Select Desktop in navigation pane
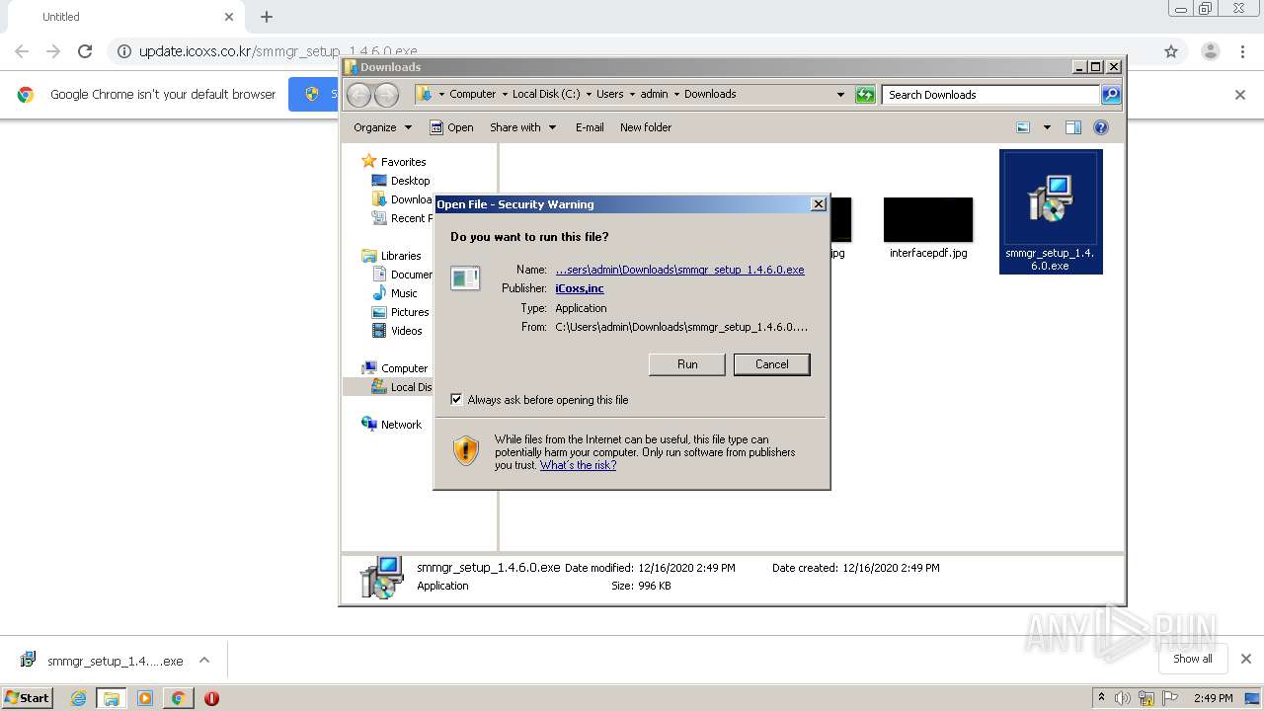 410,181
